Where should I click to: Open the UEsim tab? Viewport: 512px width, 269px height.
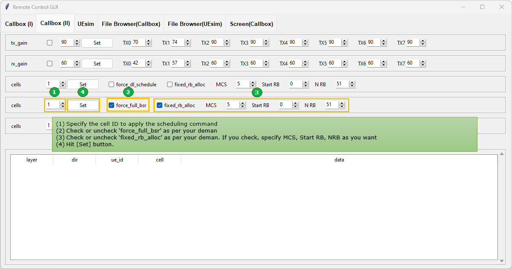[x=86, y=24]
